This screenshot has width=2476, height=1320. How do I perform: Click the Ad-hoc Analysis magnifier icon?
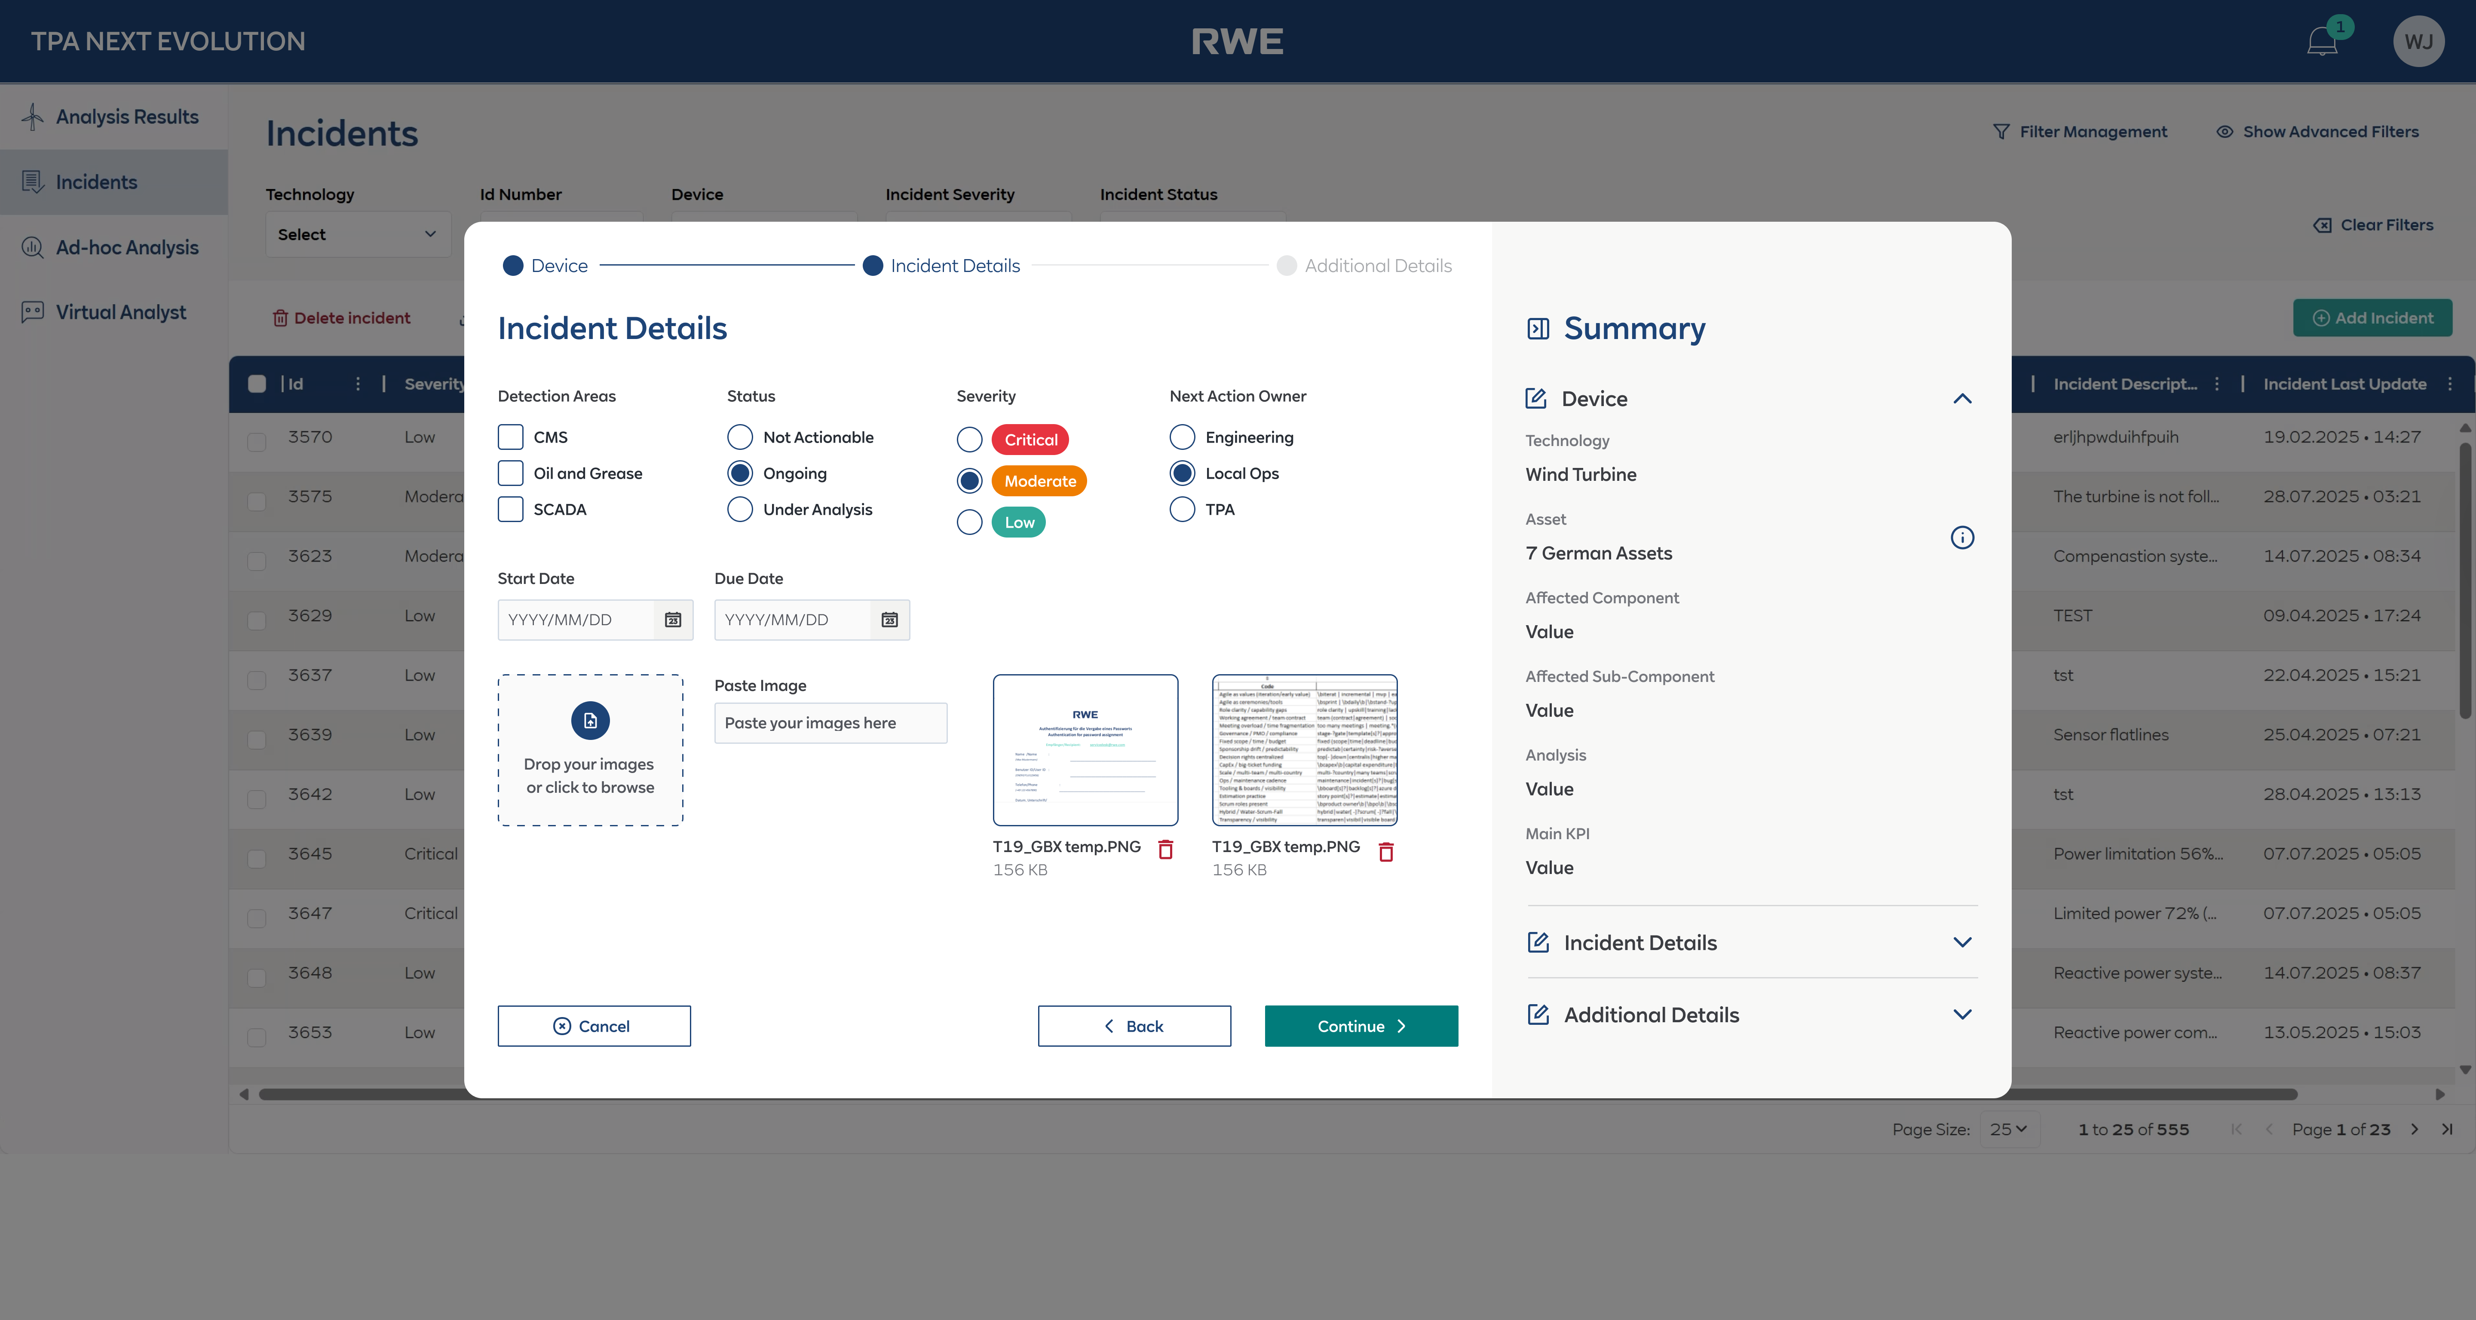click(33, 247)
